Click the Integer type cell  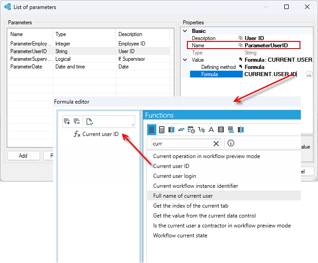(63, 44)
